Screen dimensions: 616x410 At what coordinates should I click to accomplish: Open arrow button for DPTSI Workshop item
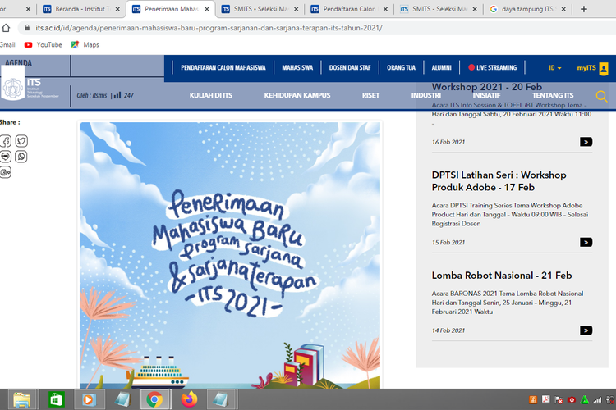(586, 242)
